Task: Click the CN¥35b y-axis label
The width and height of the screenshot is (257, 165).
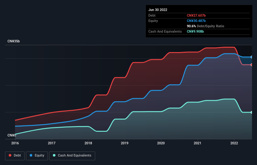Action: (x=13, y=41)
